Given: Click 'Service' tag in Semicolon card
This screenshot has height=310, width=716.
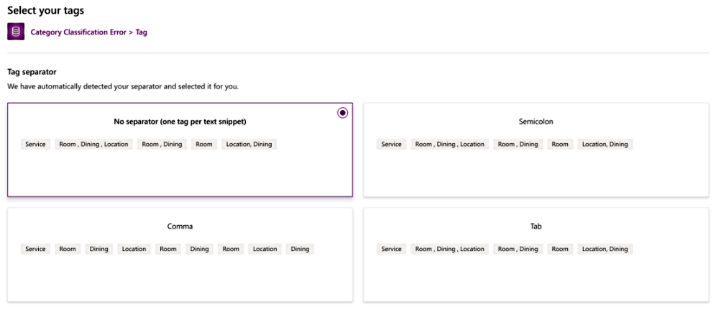Looking at the screenshot, I should coord(391,145).
